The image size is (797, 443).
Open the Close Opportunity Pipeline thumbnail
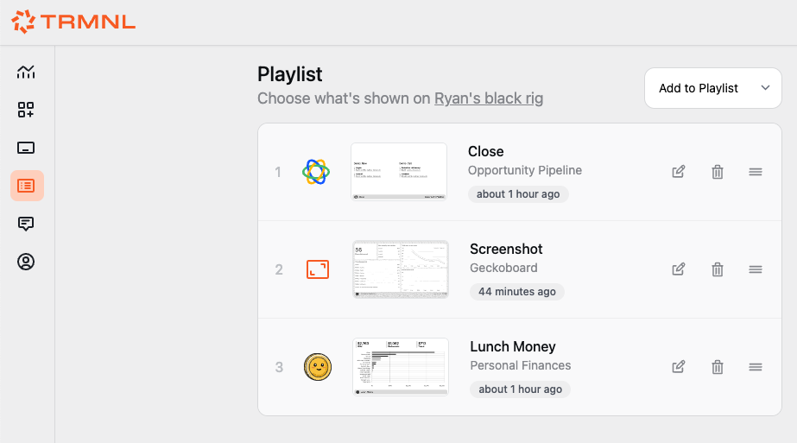tap(399, 172)
